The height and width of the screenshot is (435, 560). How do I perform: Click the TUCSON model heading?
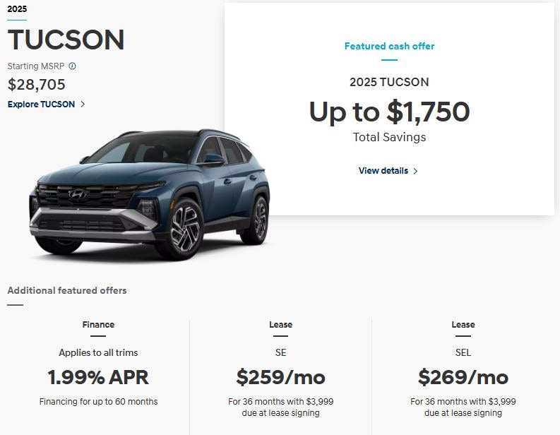(x=66, y=40)
